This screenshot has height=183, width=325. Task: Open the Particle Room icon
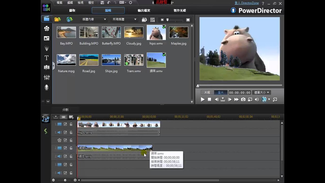(46, 48)
